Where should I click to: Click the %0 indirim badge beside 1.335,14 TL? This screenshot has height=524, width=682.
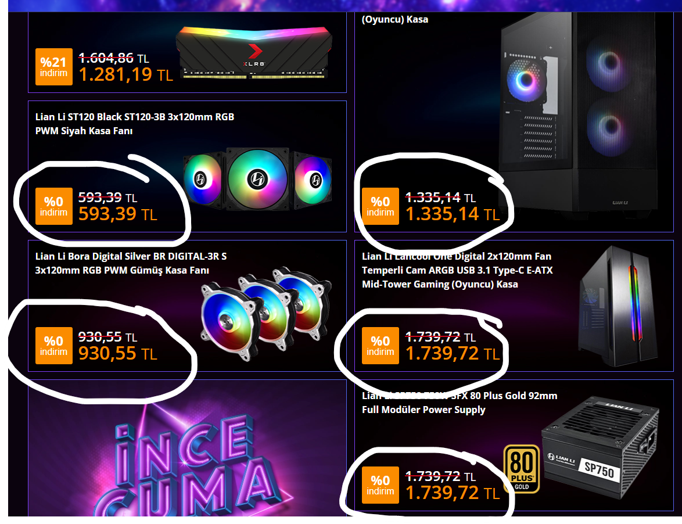coord(381,206)
